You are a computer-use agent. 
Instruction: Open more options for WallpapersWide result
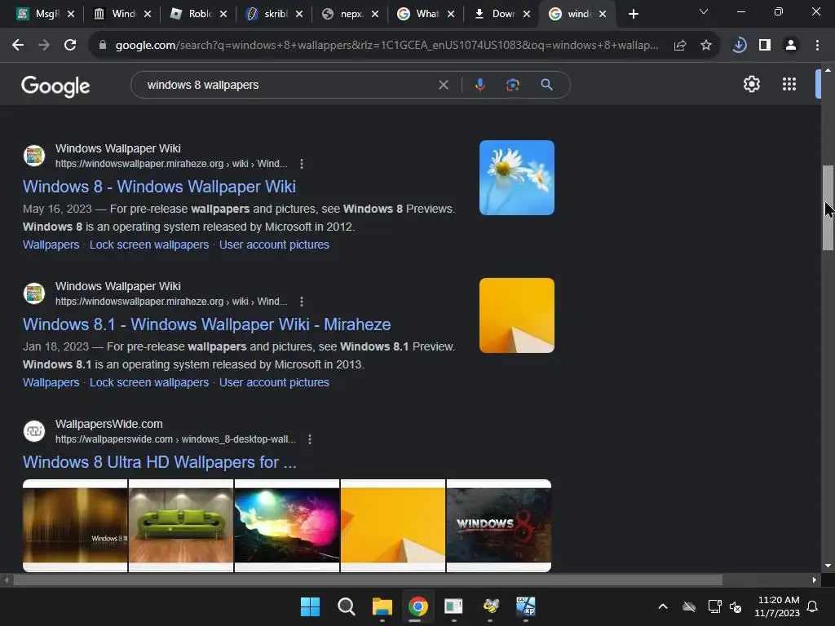[309, 439]
